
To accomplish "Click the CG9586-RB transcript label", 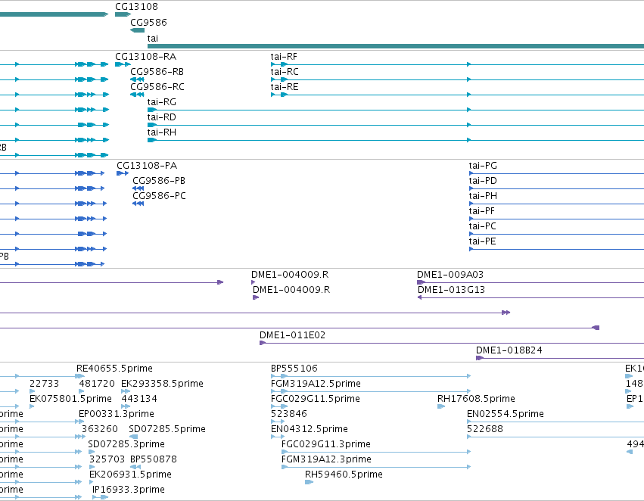I will [x=157, y=71].
